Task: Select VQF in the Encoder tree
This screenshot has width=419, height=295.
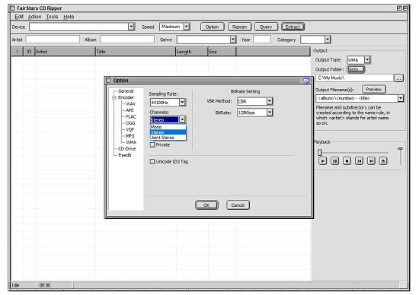Action: (x=130, y=129)
